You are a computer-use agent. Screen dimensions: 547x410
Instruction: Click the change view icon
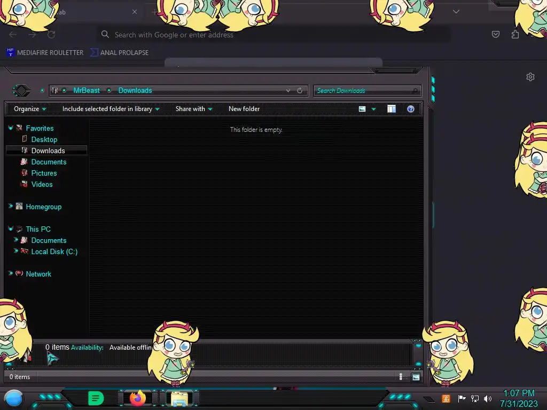[x=362, y=109]
